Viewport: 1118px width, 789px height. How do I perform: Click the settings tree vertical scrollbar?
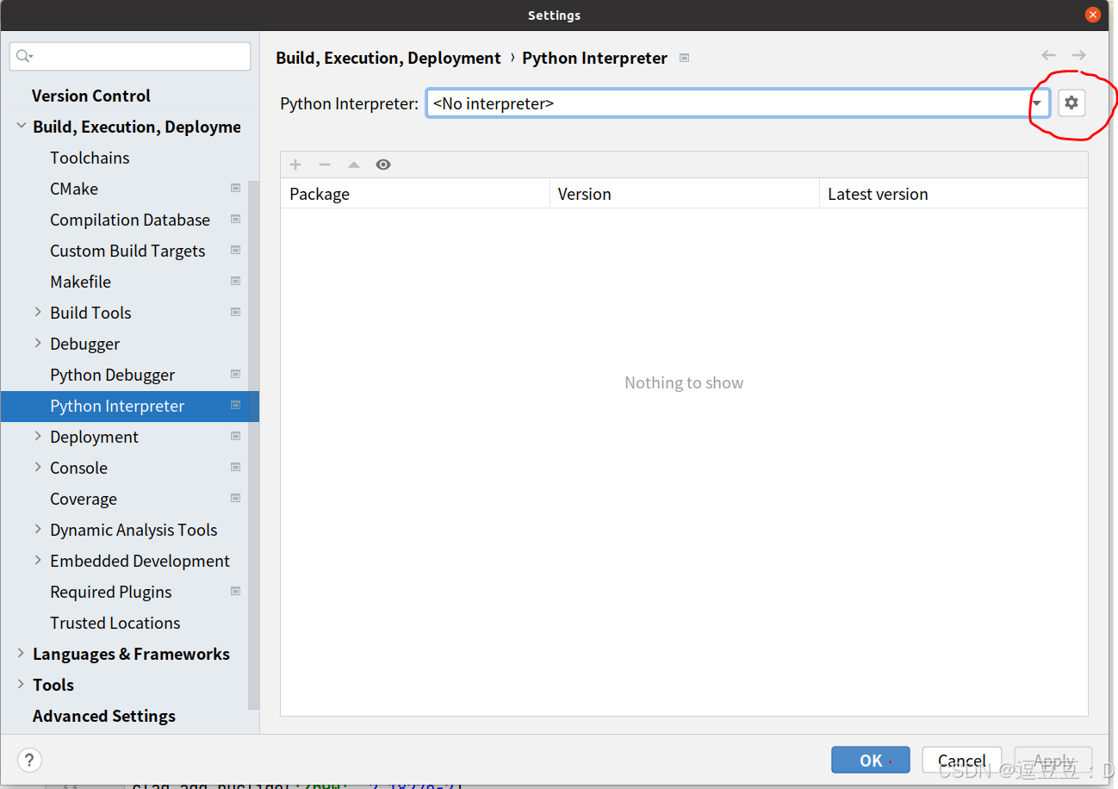253,444
